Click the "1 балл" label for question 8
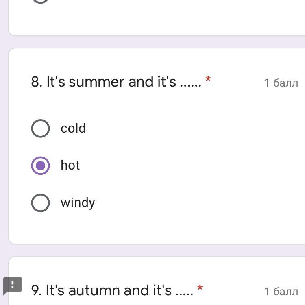This screenshot has height=305, width=305. 281,83
